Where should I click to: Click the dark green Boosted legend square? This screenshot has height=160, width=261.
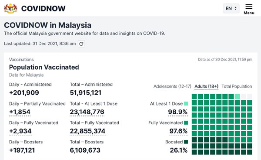point(186,142)
